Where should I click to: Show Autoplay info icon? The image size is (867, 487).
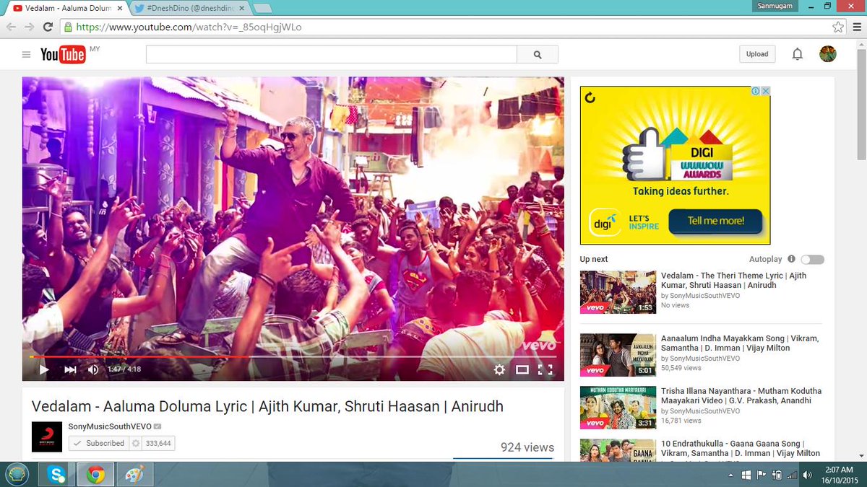coord(791,259)
